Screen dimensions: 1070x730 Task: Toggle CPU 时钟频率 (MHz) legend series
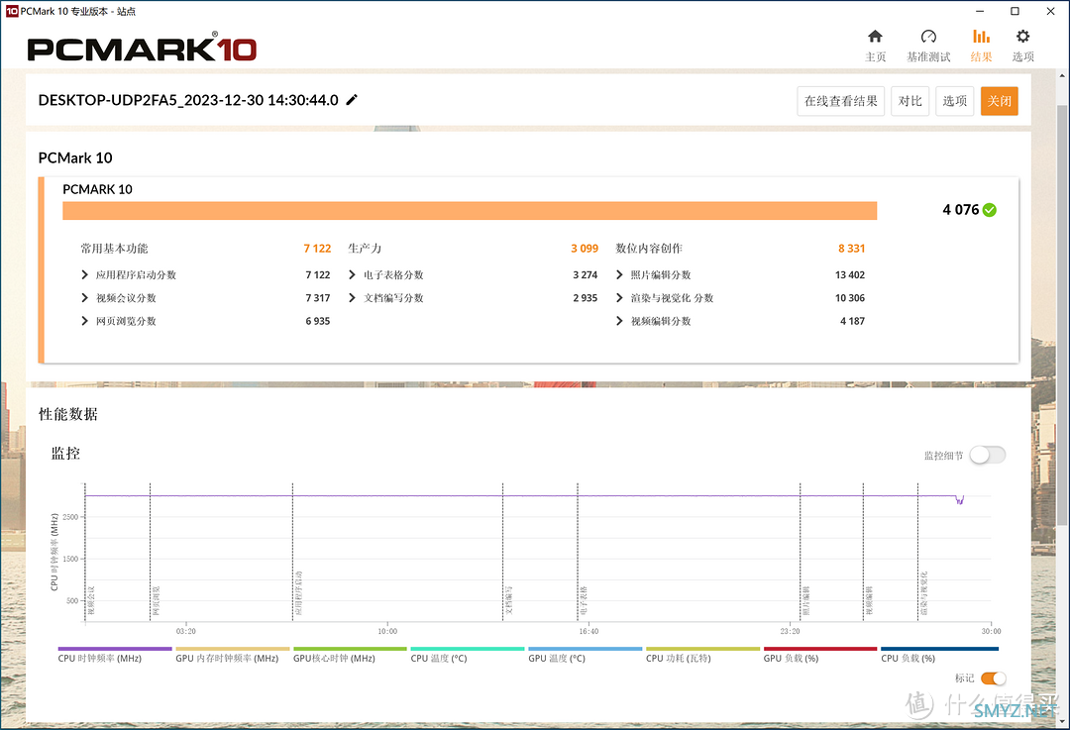tap(115, 655)
